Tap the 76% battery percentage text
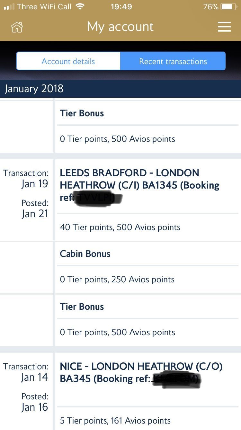The width and height of the screenshot is (241, 430). coord(211,6)
